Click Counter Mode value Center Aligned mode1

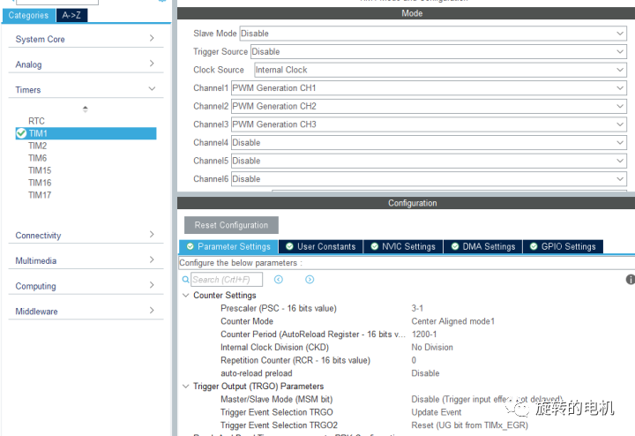(453, 321)
